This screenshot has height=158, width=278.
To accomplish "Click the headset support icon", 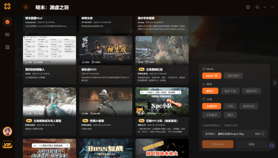I will [x=272, y=146].
